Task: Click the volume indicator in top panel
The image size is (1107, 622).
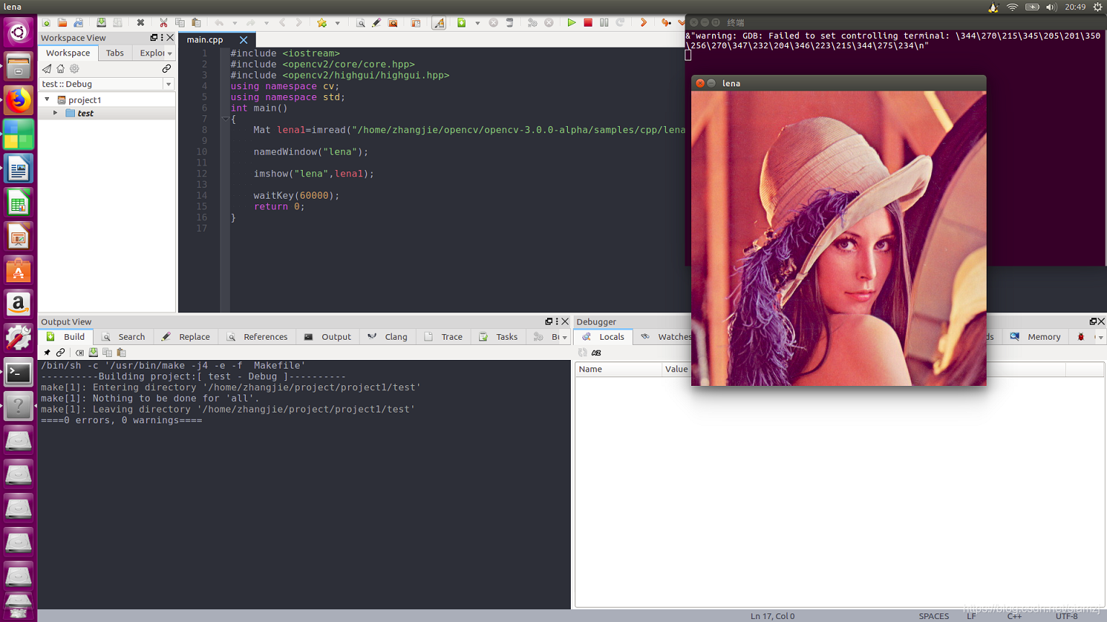Action: point(1051,7)
